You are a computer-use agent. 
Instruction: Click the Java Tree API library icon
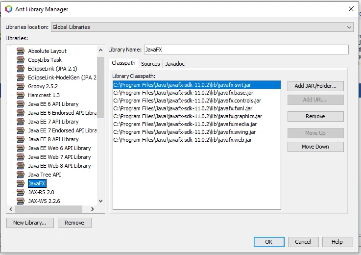21,175
